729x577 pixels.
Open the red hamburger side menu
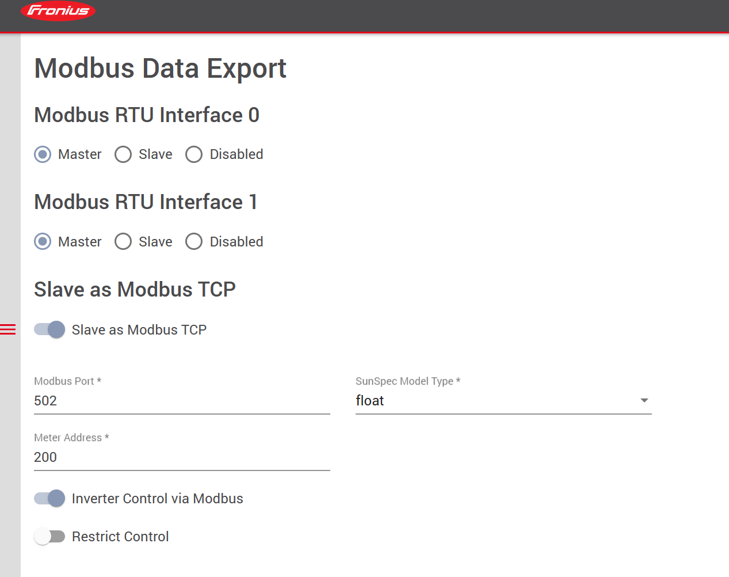pos(8,329)
